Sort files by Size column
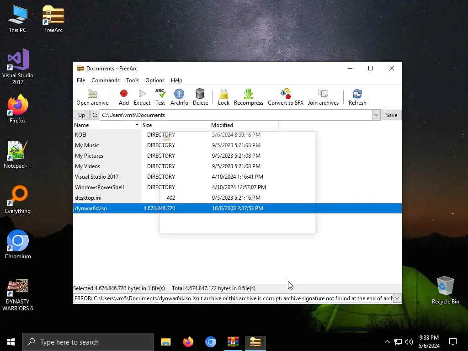This screenshot has height=351, width=468. 175,125
